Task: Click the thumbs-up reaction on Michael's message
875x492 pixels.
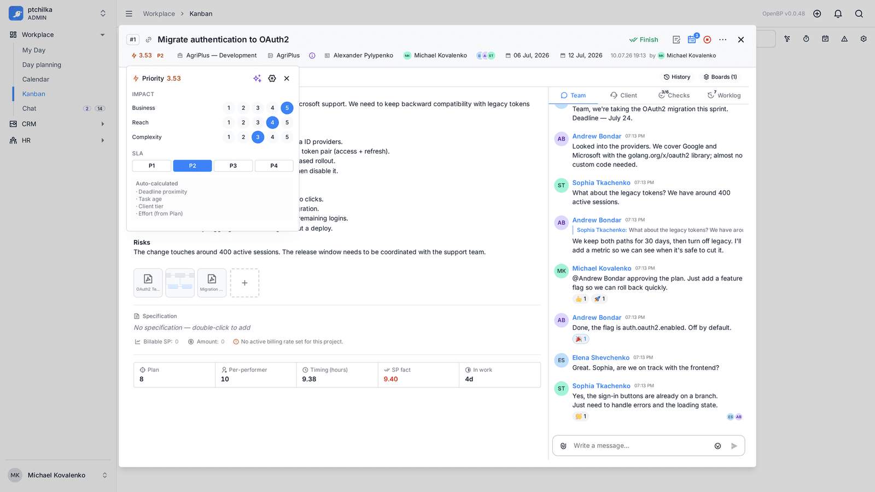Action: coord(581,299)
